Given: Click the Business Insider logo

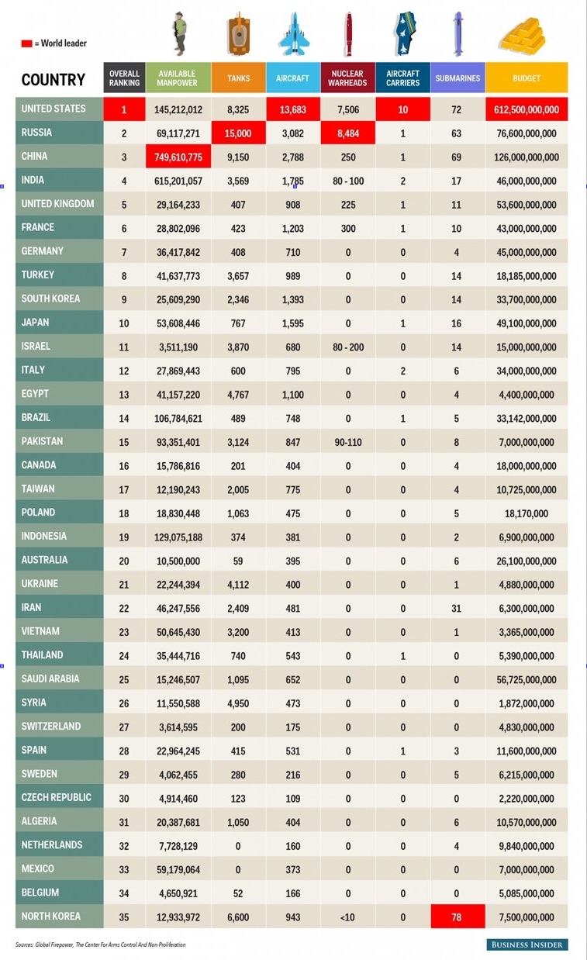Looking at the screenshot, I should [527, 944].
